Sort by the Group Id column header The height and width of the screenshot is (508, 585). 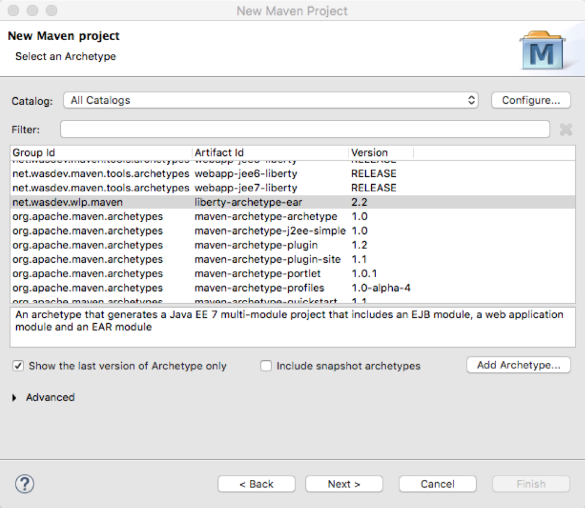pos(101,153)
